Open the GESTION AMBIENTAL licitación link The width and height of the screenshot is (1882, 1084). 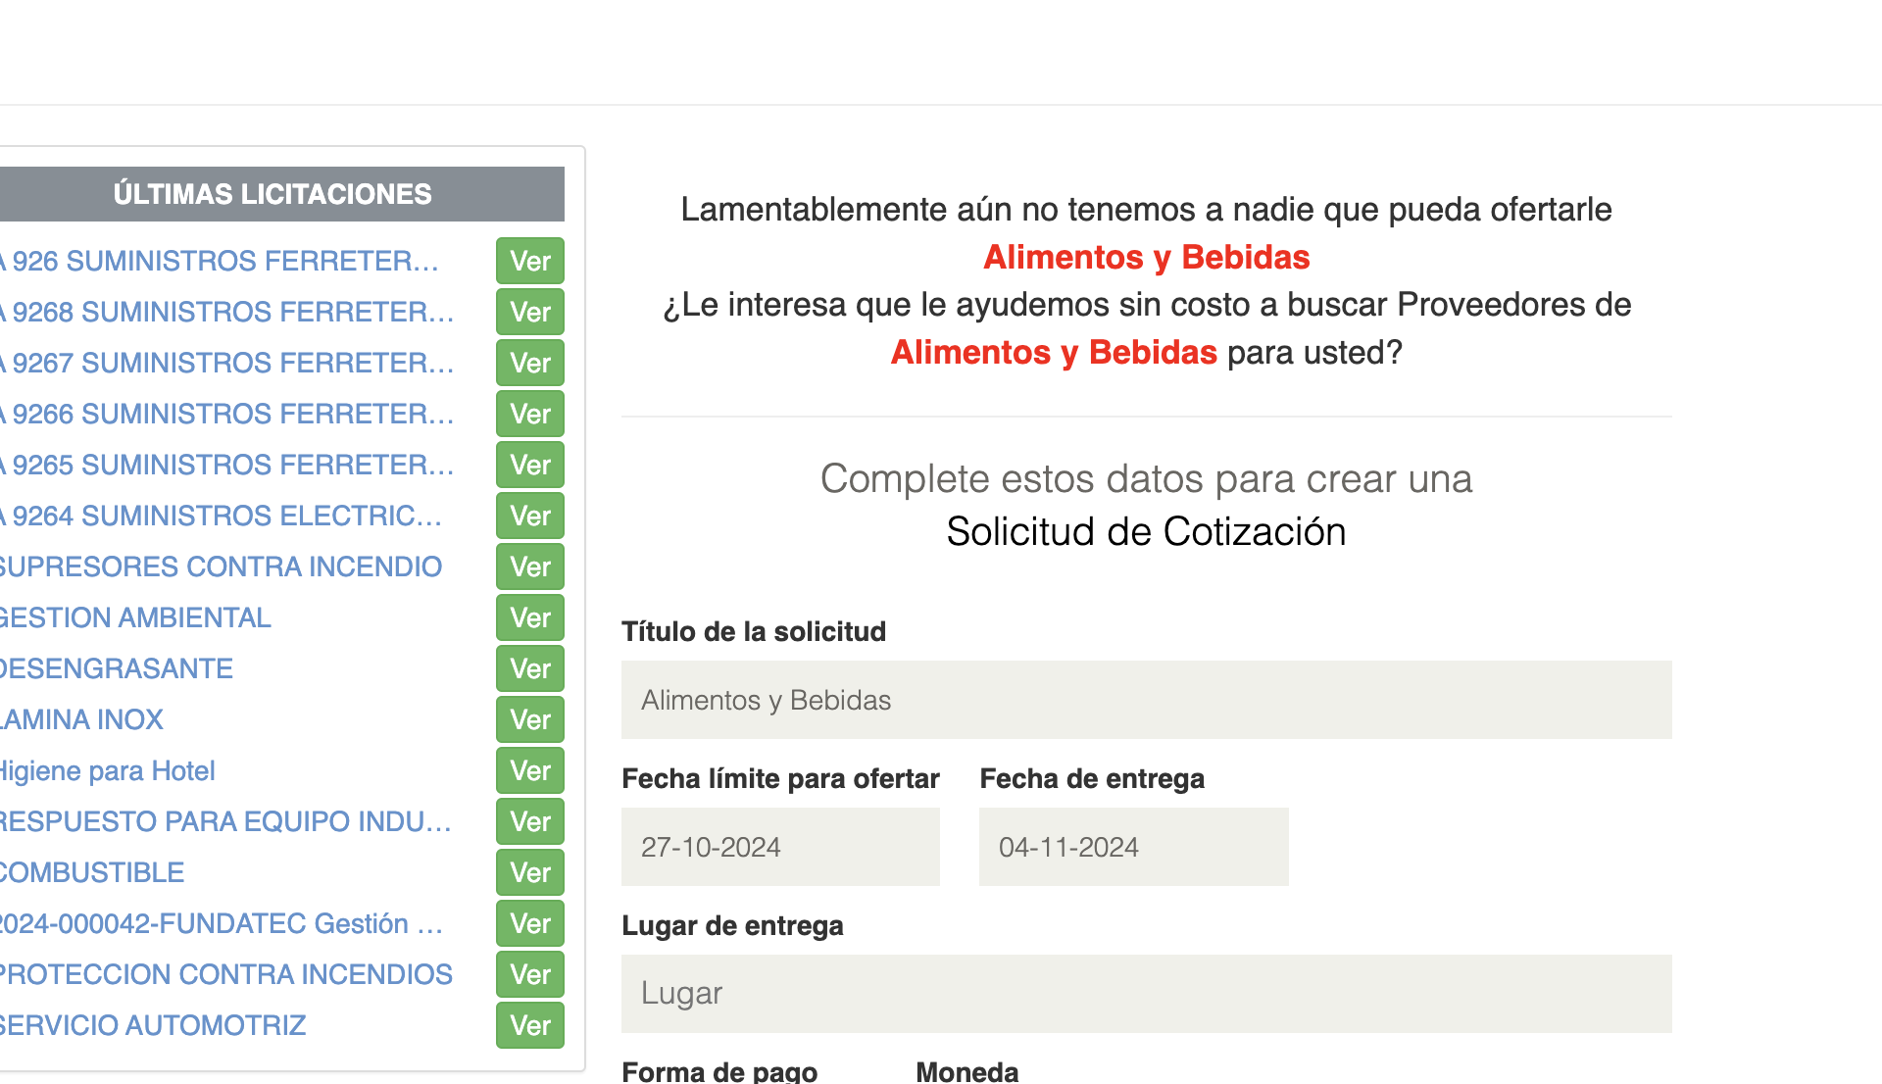[x=135, y=618]
